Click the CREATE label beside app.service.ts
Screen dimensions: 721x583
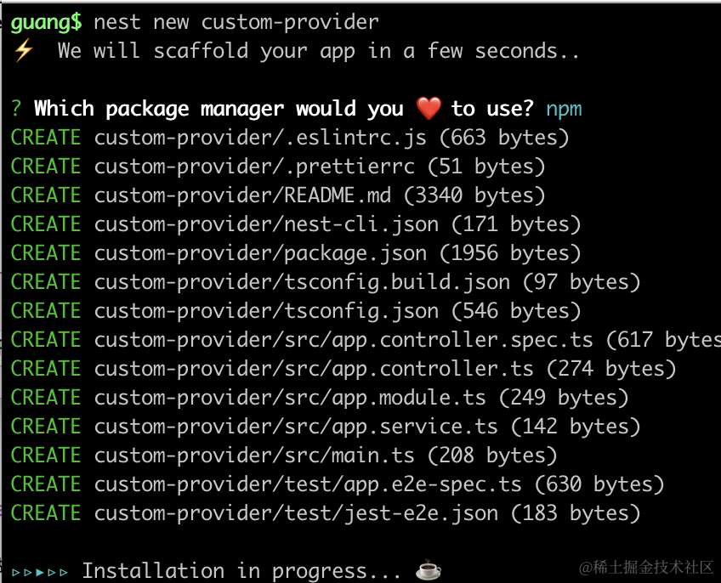(46, 427)
